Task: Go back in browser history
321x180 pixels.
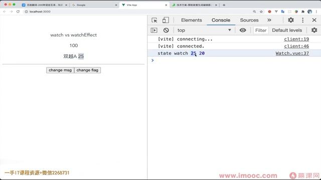Action: click(x=5, y=11)
